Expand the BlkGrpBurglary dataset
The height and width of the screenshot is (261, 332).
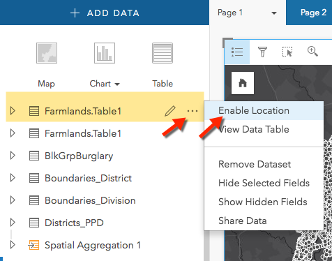pyautogui.click(x=13, y=156)
